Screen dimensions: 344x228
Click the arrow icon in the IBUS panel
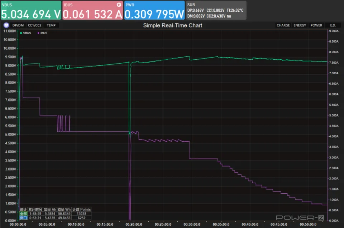click(x=119, y=5)
